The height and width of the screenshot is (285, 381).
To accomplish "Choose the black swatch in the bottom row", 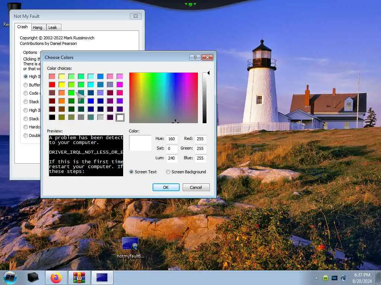I will point(52,117).
